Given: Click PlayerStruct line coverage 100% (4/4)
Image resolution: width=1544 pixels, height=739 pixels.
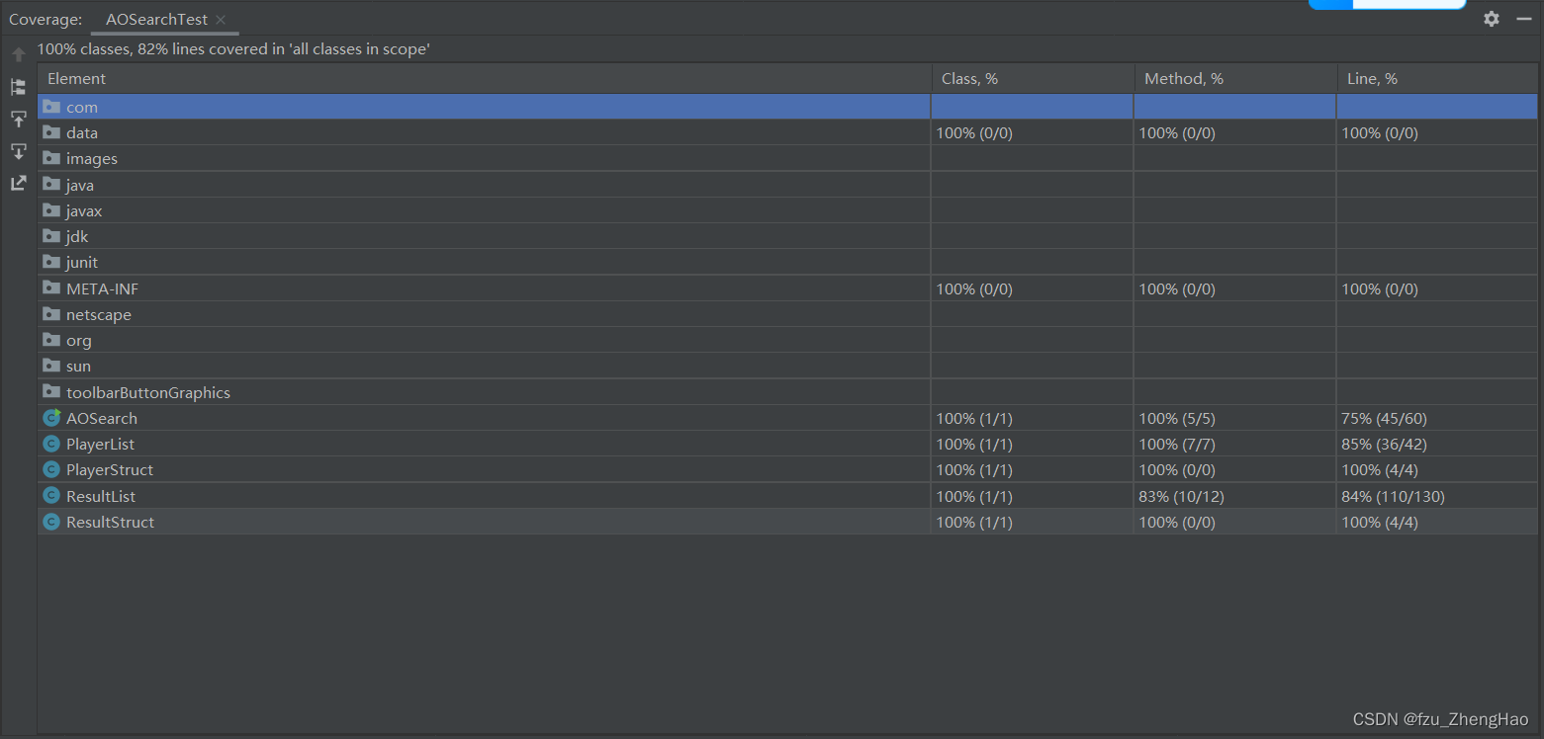Looking at the screenshot, I should pos(1380,469).
